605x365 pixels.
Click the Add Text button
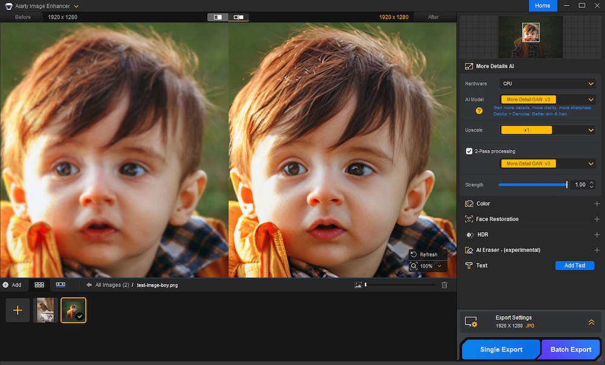[x=575, y=265]
